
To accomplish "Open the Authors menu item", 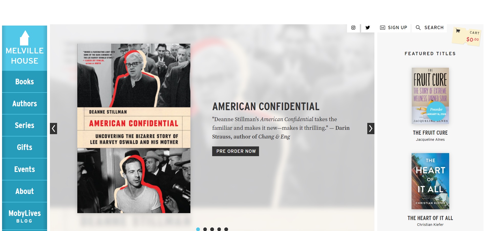I will [x=25, y=103].
